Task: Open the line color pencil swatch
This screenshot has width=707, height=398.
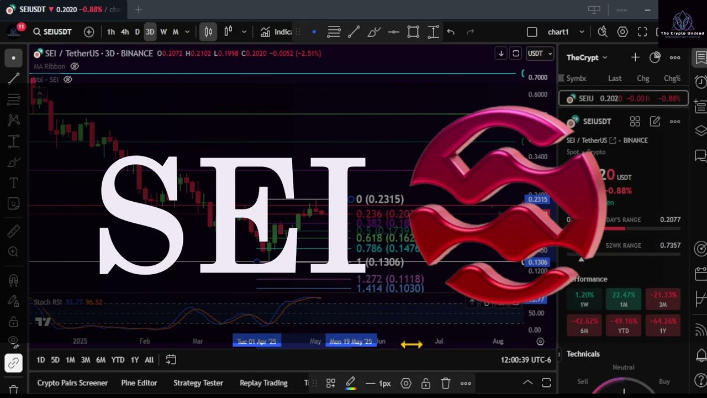Action: tap(350, 383)
